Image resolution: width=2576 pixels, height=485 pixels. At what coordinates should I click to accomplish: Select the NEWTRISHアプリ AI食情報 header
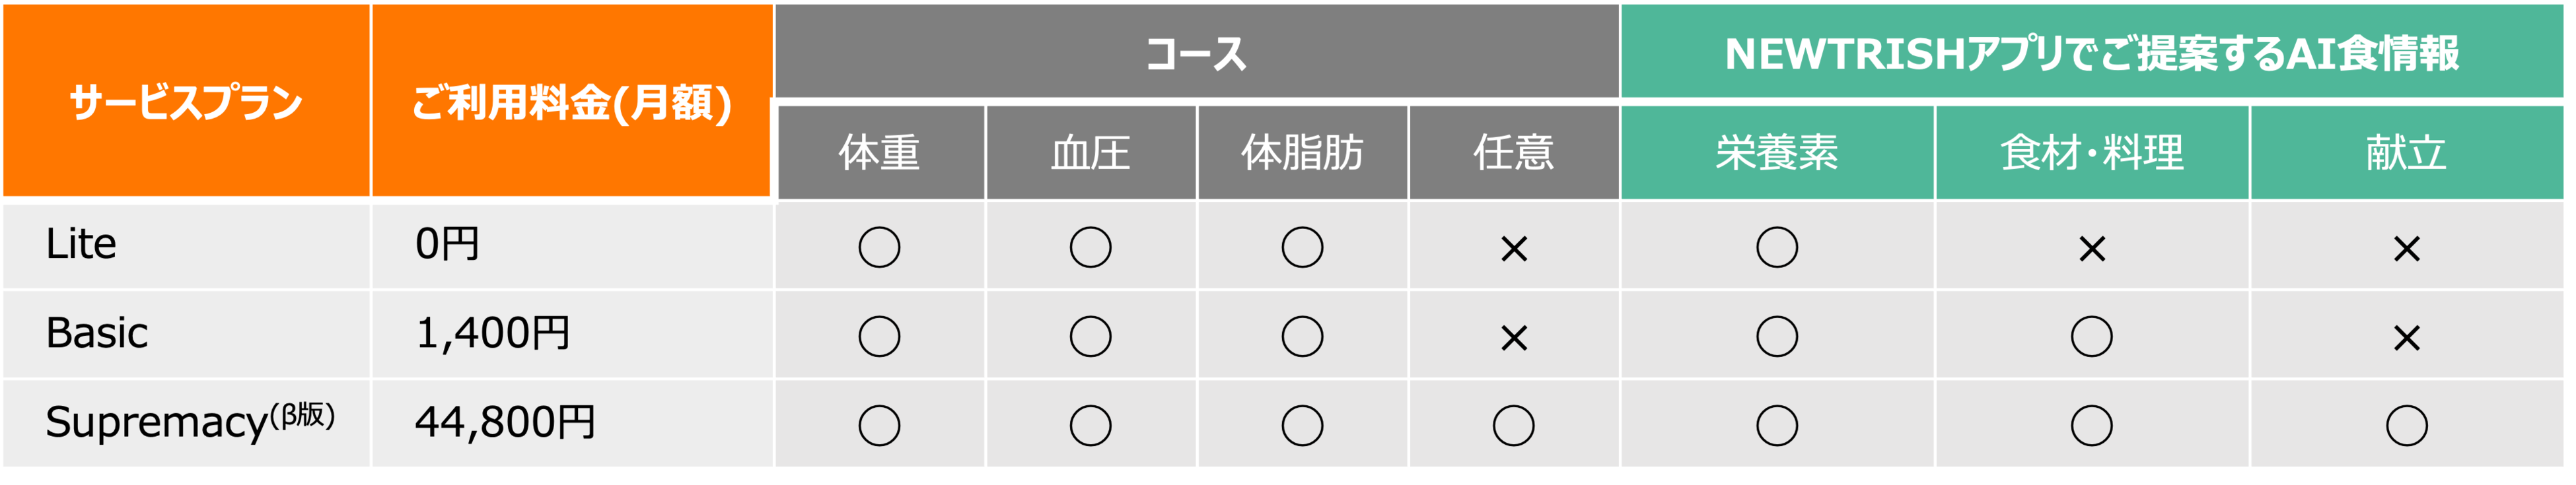(2092, 53)
